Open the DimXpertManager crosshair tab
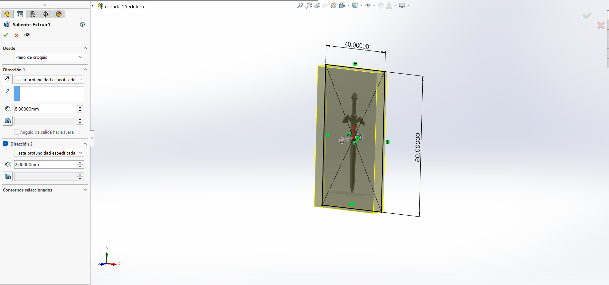Viewport: 609px width, 285px height. point(46,14)
